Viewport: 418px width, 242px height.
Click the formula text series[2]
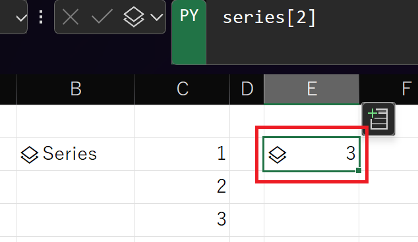pos(269,18)
